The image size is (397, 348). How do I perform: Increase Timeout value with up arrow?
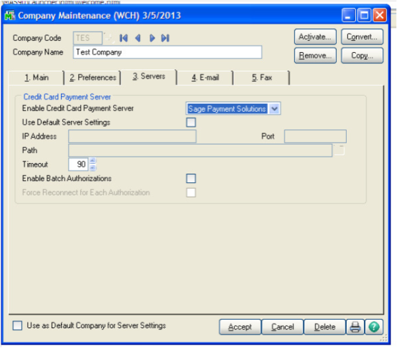click(x=93, y=160)
